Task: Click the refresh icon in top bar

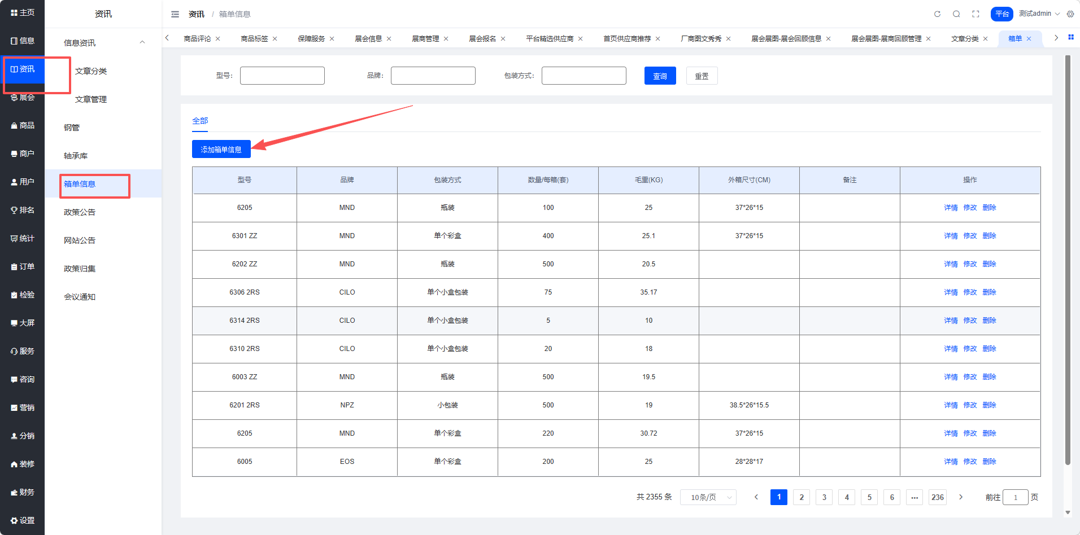Action: tap(937, 14)
